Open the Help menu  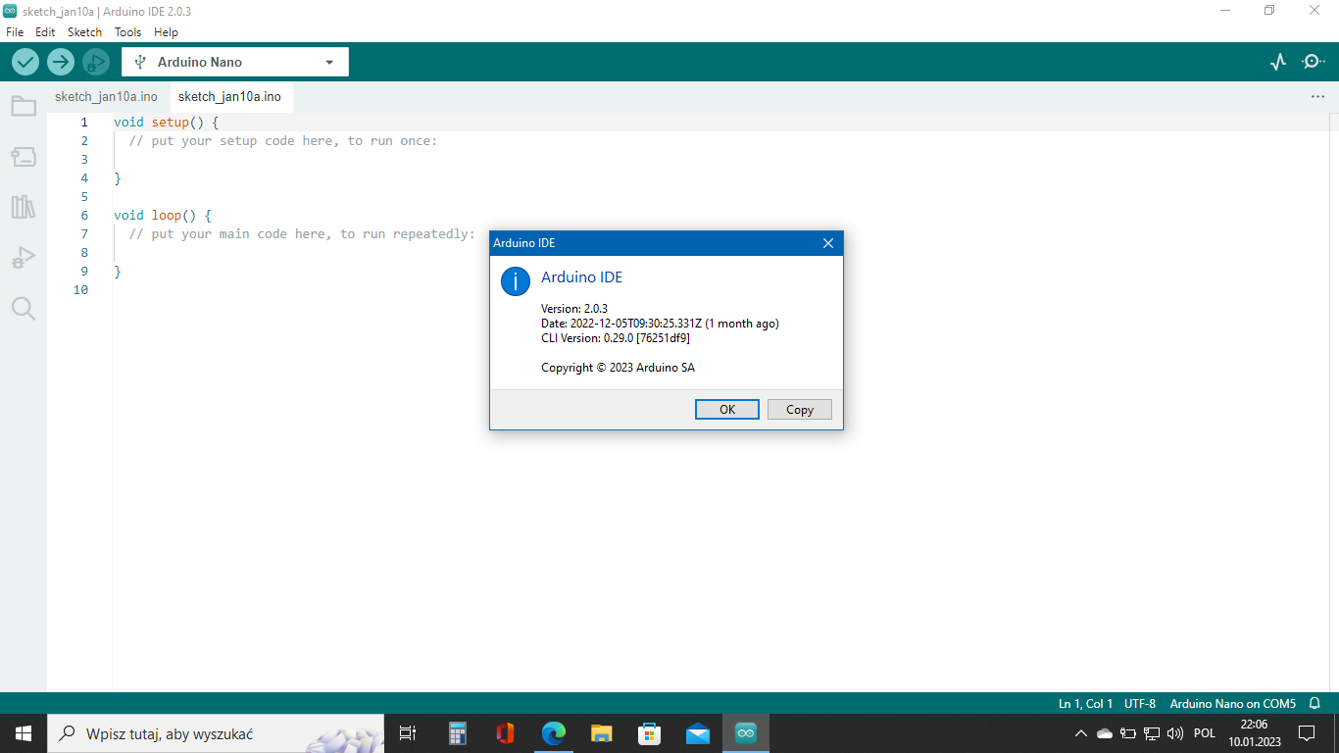166,32
